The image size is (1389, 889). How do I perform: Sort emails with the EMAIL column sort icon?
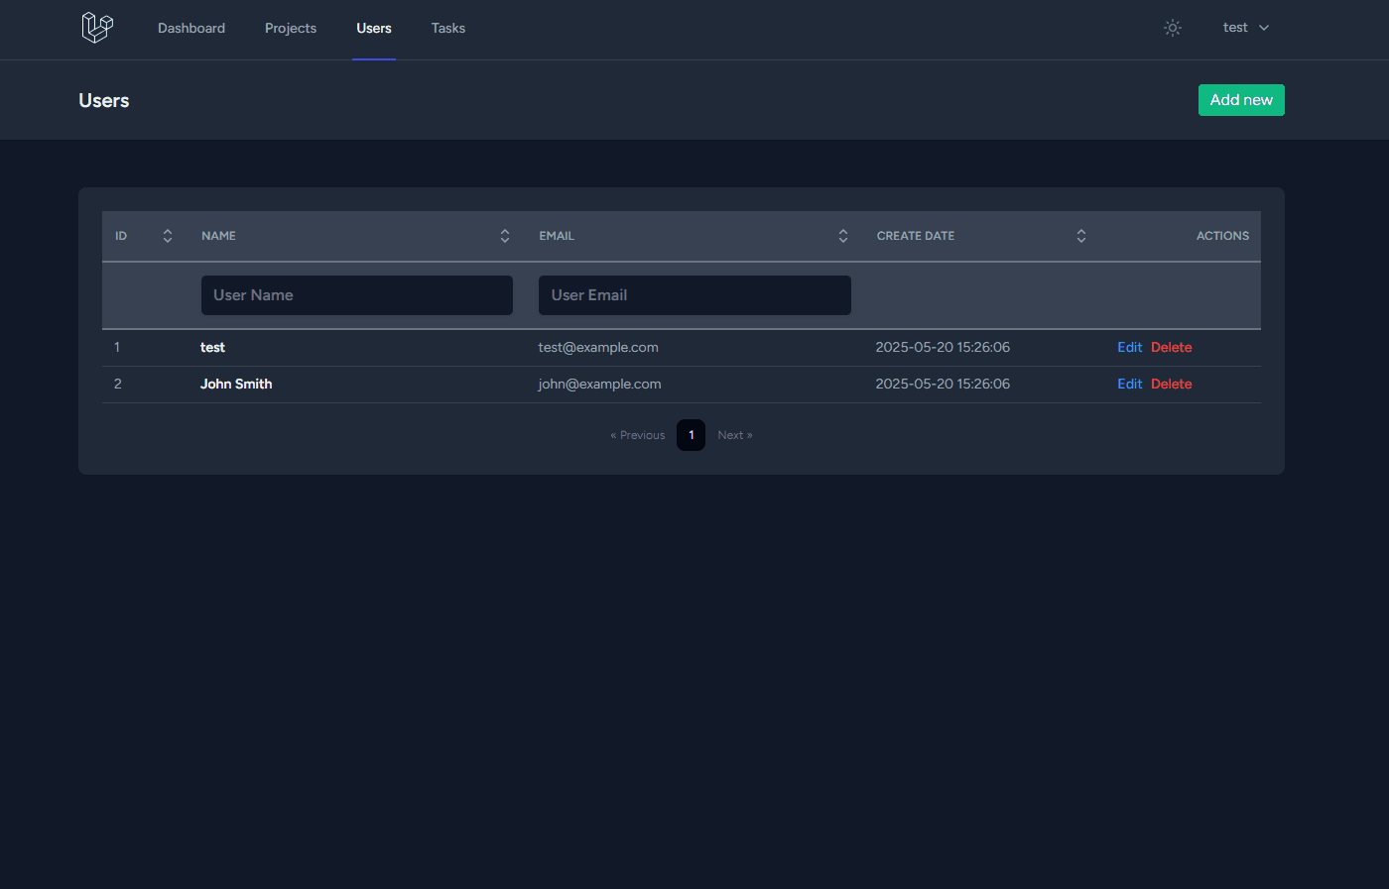pyautogui.click(x=842, y=236)
